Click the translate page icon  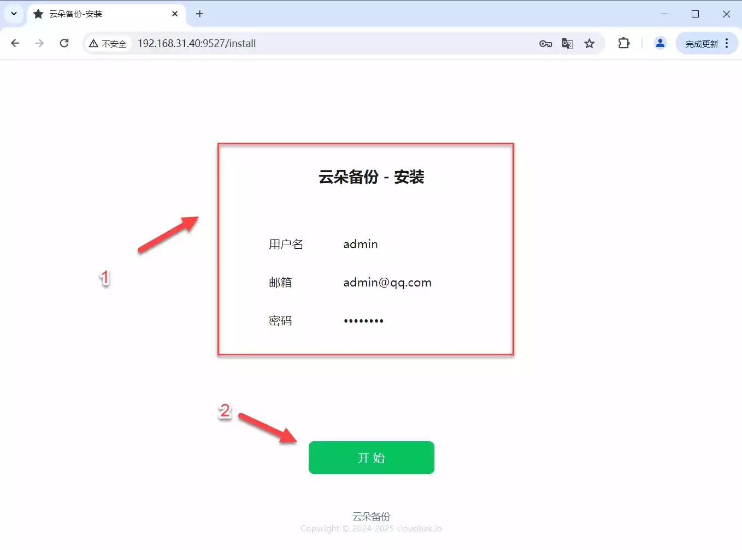click(x=567, y=44)
